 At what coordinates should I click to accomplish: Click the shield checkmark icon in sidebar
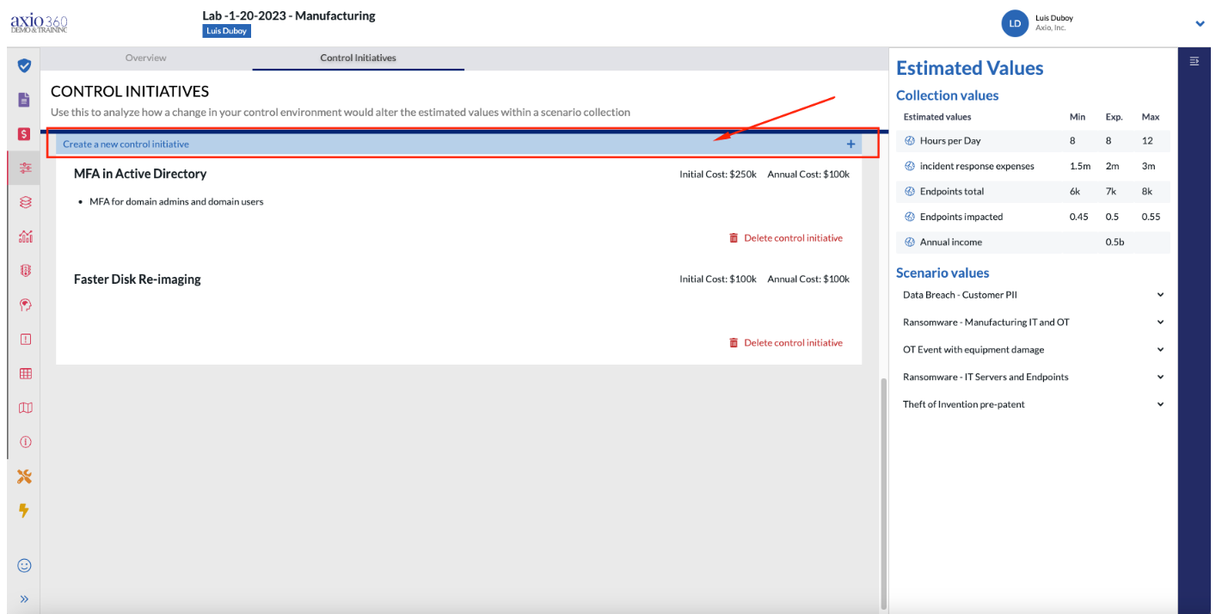25,65
